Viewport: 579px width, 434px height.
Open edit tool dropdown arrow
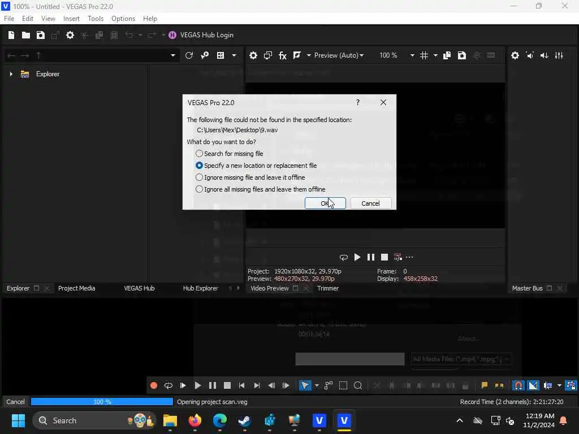coord(317,385)
